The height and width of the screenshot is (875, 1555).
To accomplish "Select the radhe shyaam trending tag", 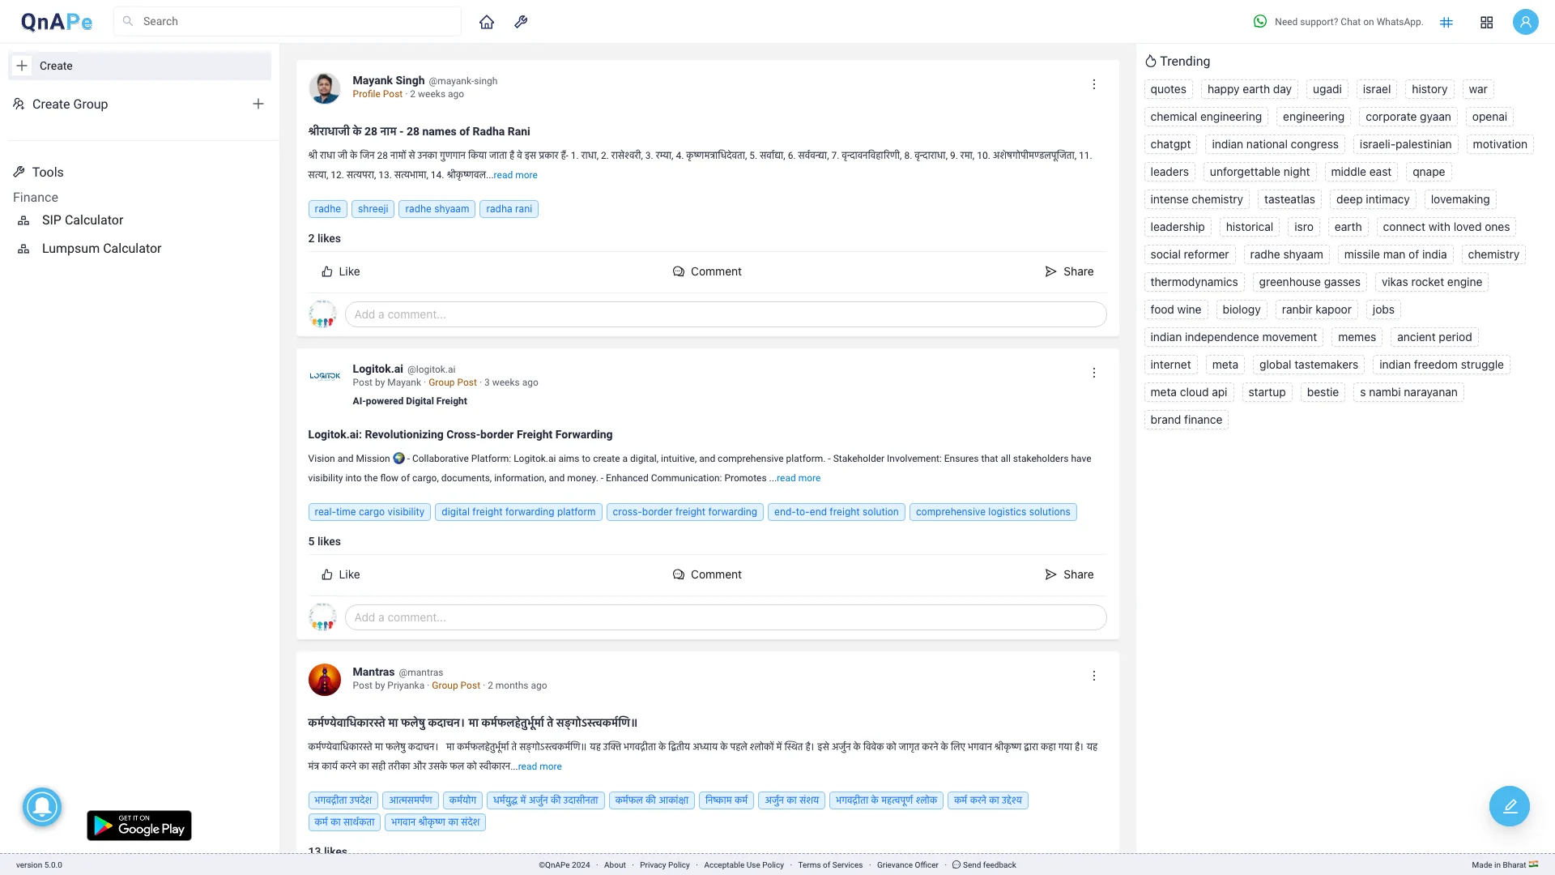I will (x=1287, y=254).
